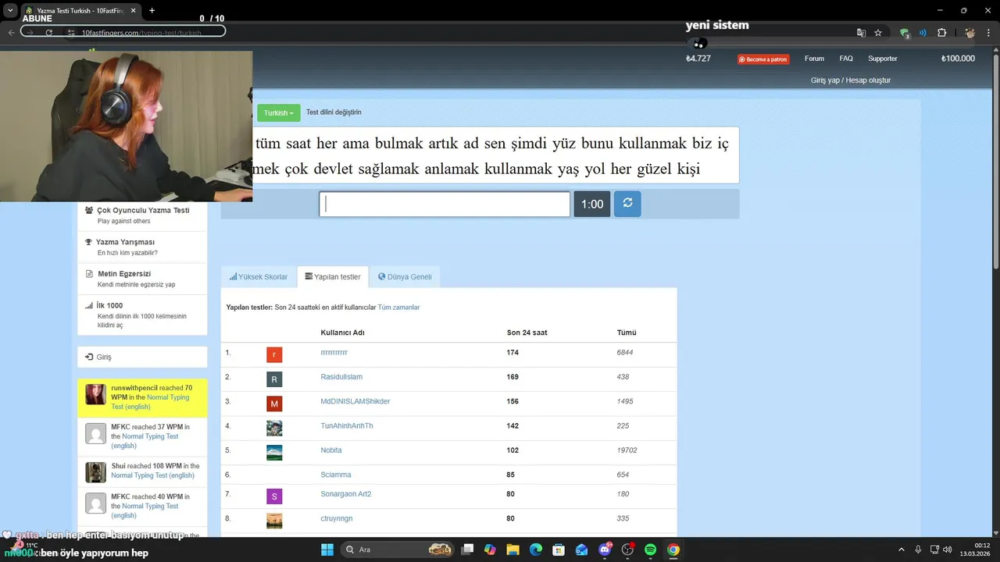
Task: Show hidden tray icons chevron
Action: tap(901, 550)
